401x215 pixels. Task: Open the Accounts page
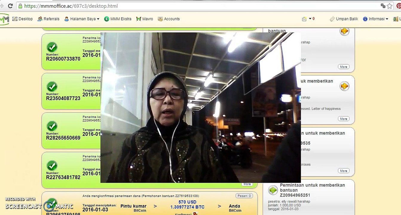(169, 19)
